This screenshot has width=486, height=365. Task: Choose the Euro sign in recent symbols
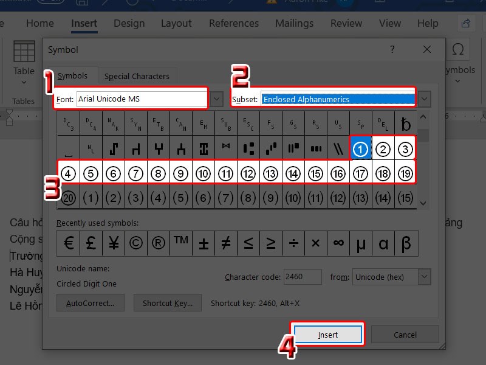[69, 243]
